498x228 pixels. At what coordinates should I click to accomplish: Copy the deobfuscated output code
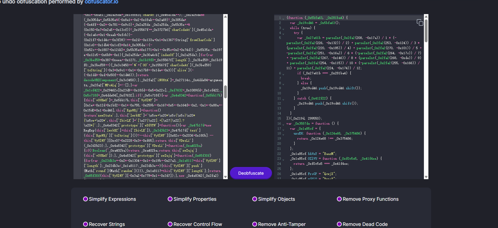(x=420, y=22)
